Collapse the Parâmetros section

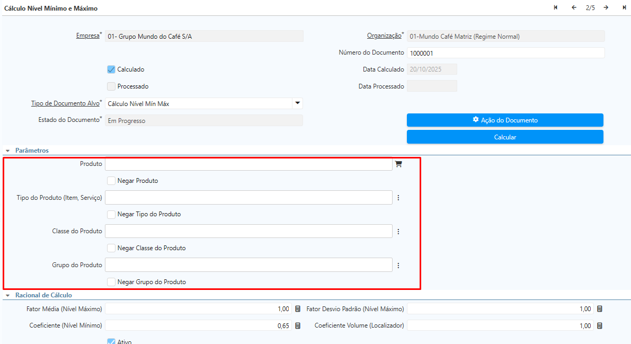(x=8, y=151)
